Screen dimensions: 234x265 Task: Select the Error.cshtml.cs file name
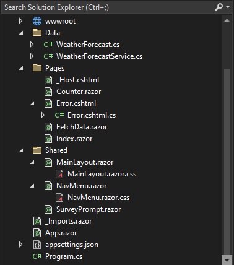click(92, 115)
